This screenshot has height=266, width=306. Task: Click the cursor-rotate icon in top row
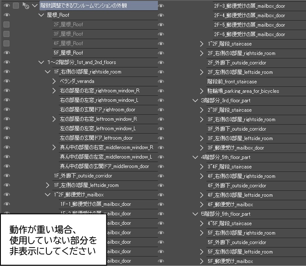tap(26, 6)
